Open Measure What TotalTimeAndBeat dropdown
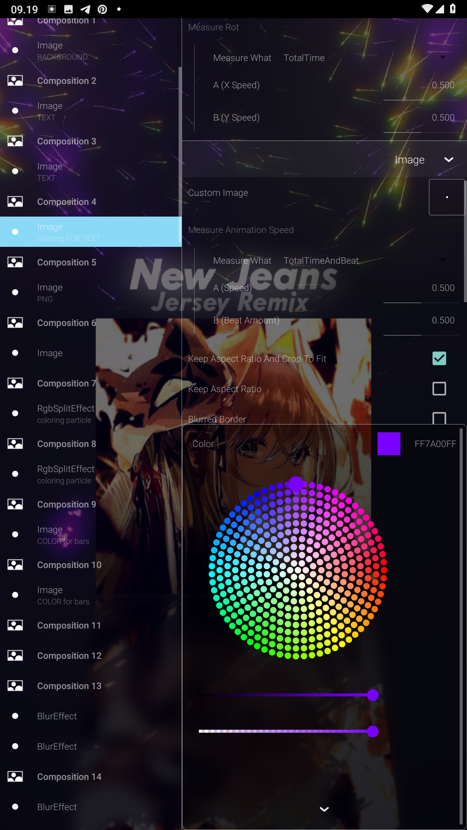The height and width of the screenshot is (830, 467). 443,260
